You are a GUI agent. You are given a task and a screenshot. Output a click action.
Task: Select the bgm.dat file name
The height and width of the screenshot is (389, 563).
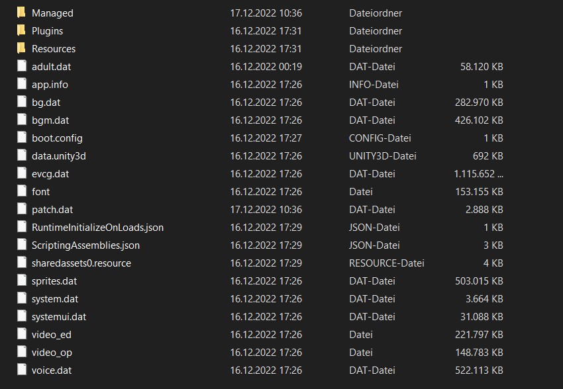point(50,120)
